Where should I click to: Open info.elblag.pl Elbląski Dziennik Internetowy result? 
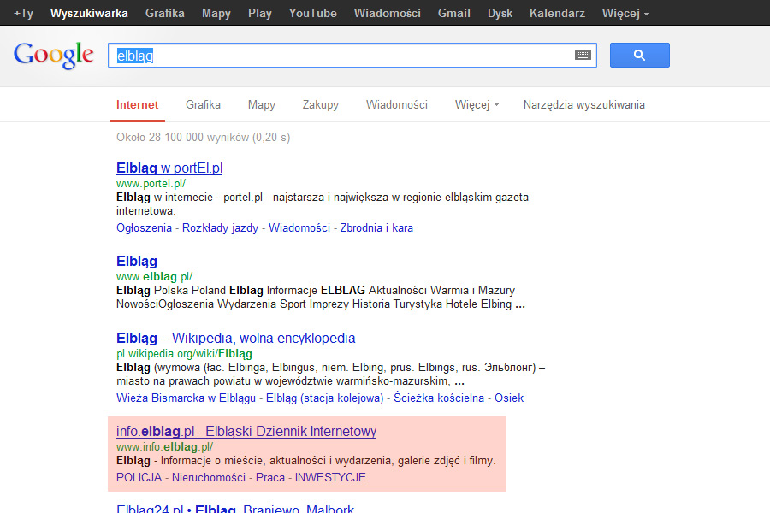(246, 432)
